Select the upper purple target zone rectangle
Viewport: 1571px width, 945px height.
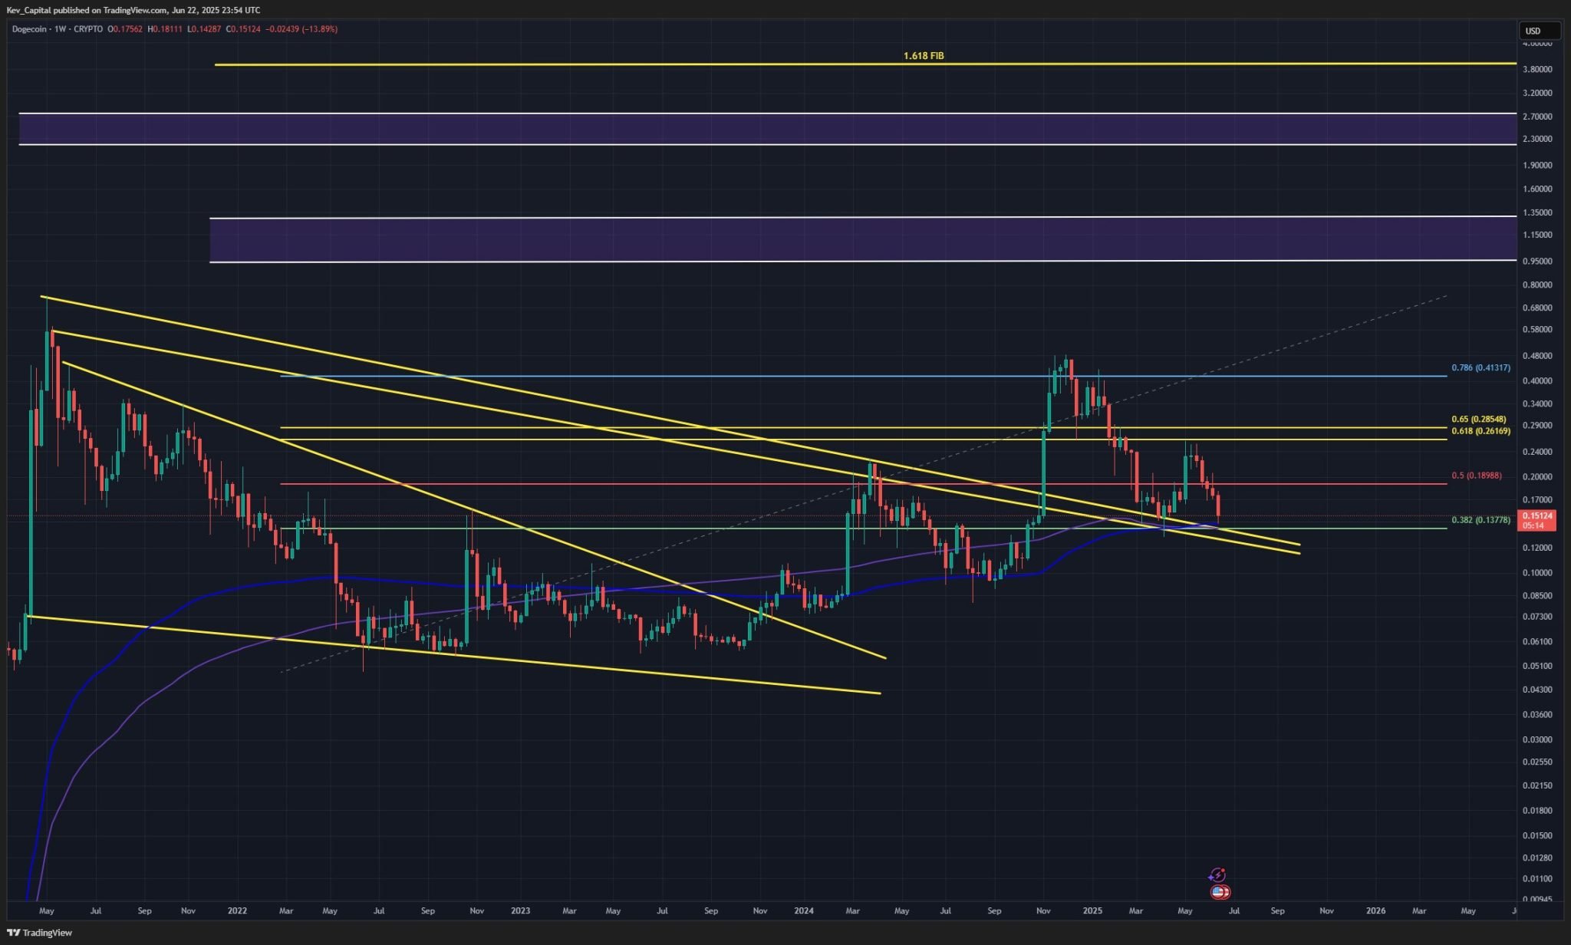pyautogui.click(x=767, y=129)
